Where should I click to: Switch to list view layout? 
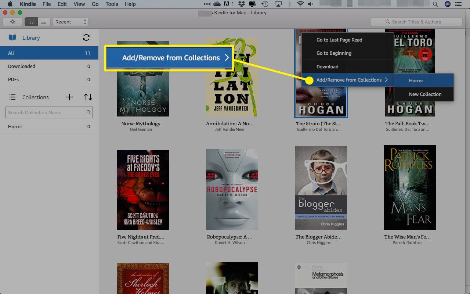(x=44, y=22)
